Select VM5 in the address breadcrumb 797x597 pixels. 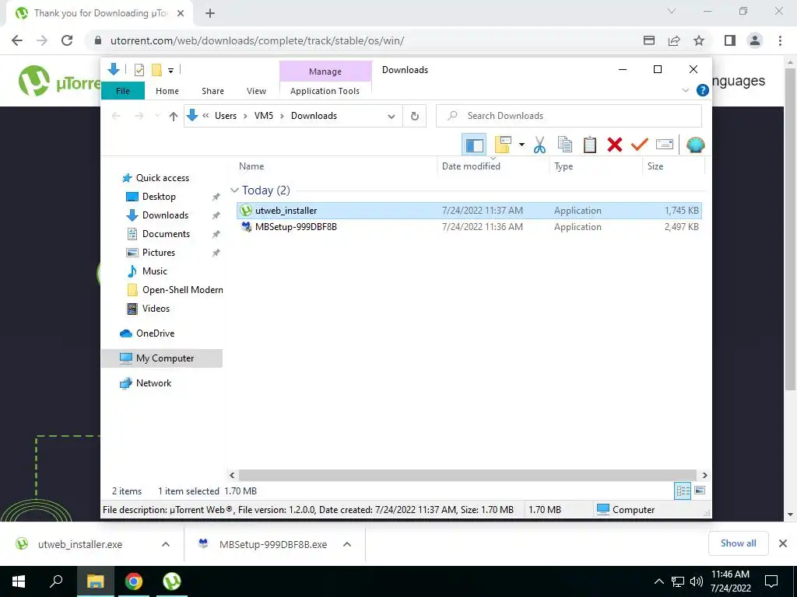click(264, 116)
